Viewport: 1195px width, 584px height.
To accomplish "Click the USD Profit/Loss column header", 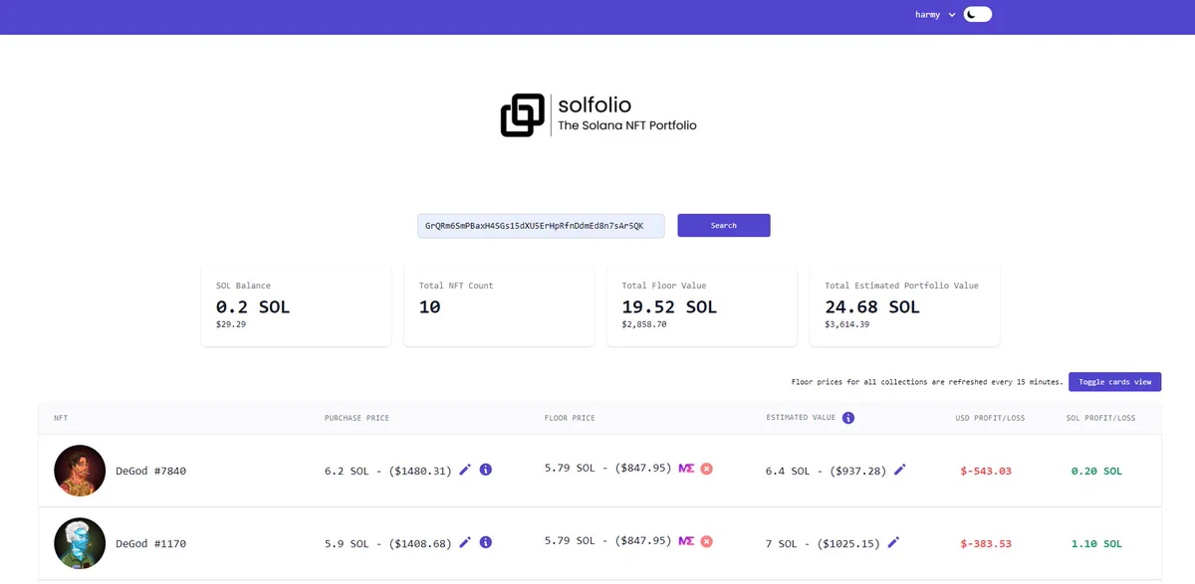I will [990, 418].
